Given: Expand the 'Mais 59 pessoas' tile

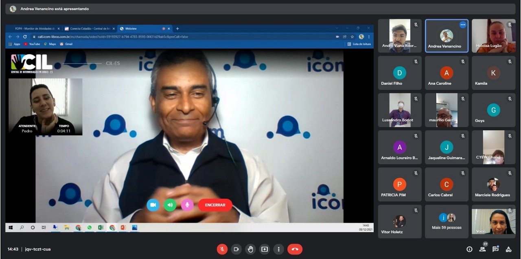Looking at the screenshot, I should pyautogui.click(x=447, y=222).
